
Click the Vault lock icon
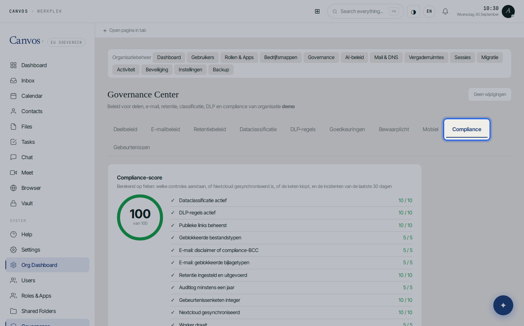tap(13, 203)
